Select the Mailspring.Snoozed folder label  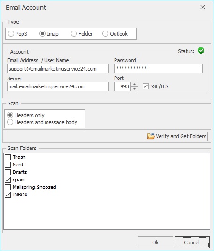point(34,187)
